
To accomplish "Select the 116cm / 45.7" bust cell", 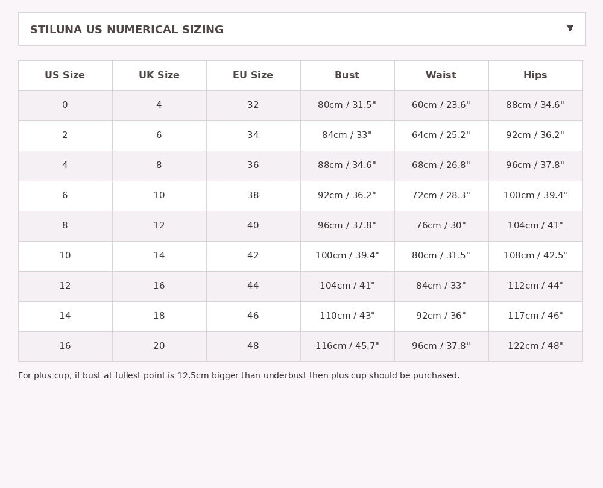I will 347,346.
